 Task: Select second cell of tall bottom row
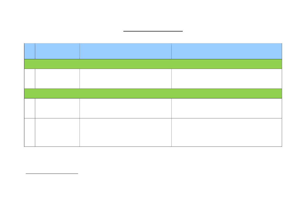coord(57,132)
